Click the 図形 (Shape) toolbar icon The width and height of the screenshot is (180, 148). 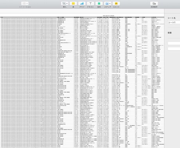point(99,4)
